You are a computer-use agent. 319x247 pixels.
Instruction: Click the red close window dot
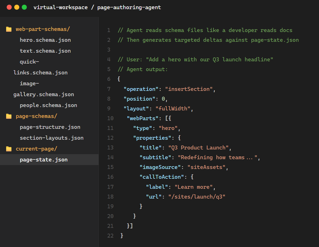pos(9,7)
